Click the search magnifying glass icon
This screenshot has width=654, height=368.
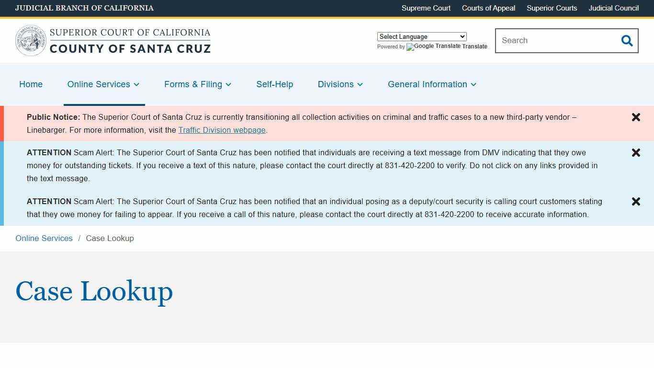pyautogui.click(x=627, y=41)
